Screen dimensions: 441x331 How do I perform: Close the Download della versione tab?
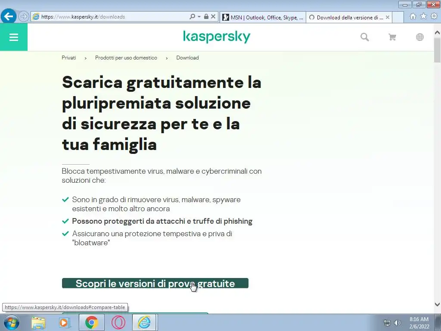388,17
